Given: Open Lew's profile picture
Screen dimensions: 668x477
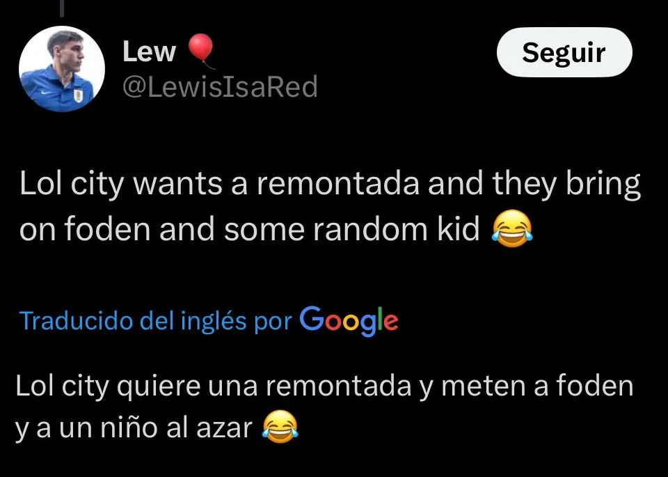Looking at the screenshot, I should (x=62, y=69).
